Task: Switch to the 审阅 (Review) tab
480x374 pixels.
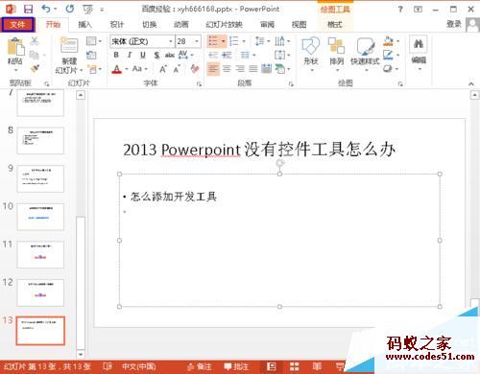Action: [x=267, y=24]
